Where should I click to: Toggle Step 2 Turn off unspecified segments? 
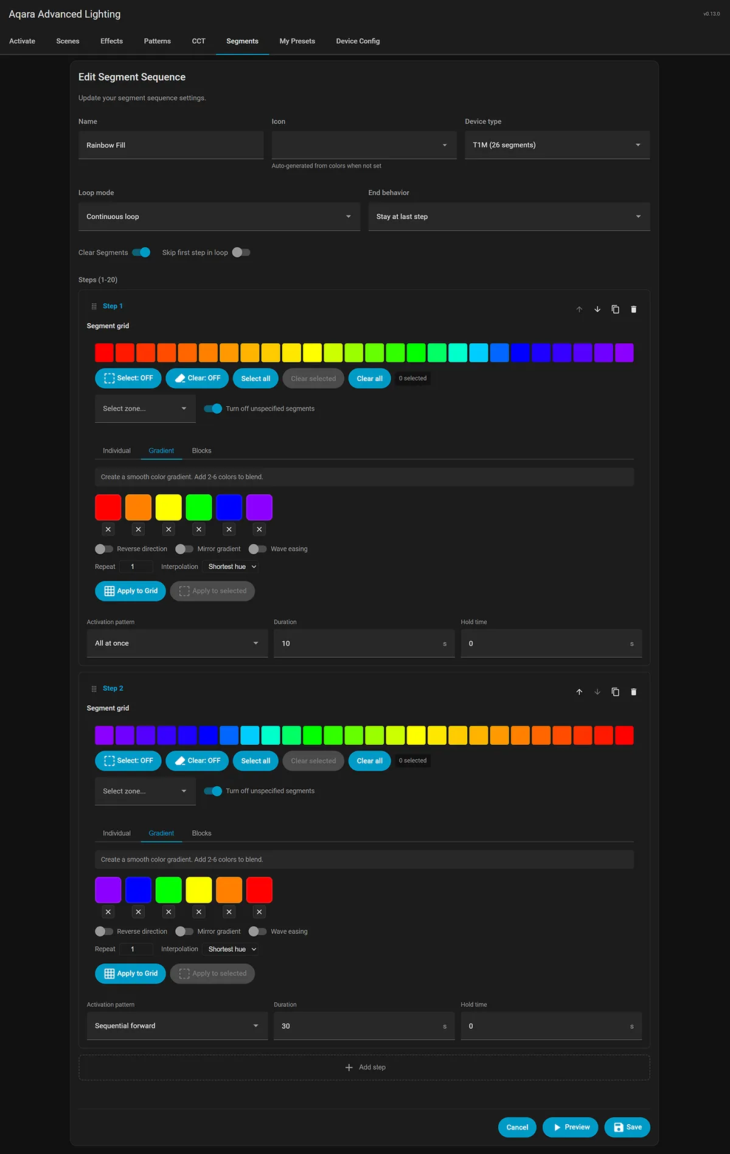[x=213, y=791]
